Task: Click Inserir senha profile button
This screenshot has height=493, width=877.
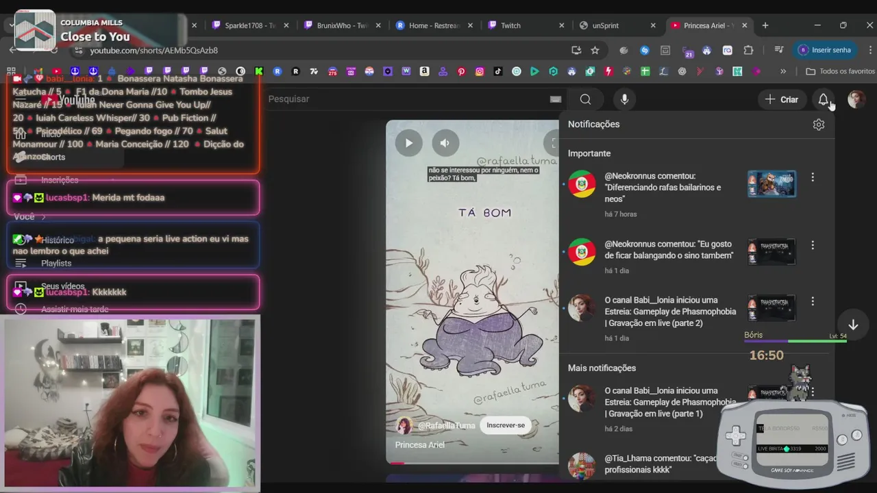Action: click(x=824, y=50)
